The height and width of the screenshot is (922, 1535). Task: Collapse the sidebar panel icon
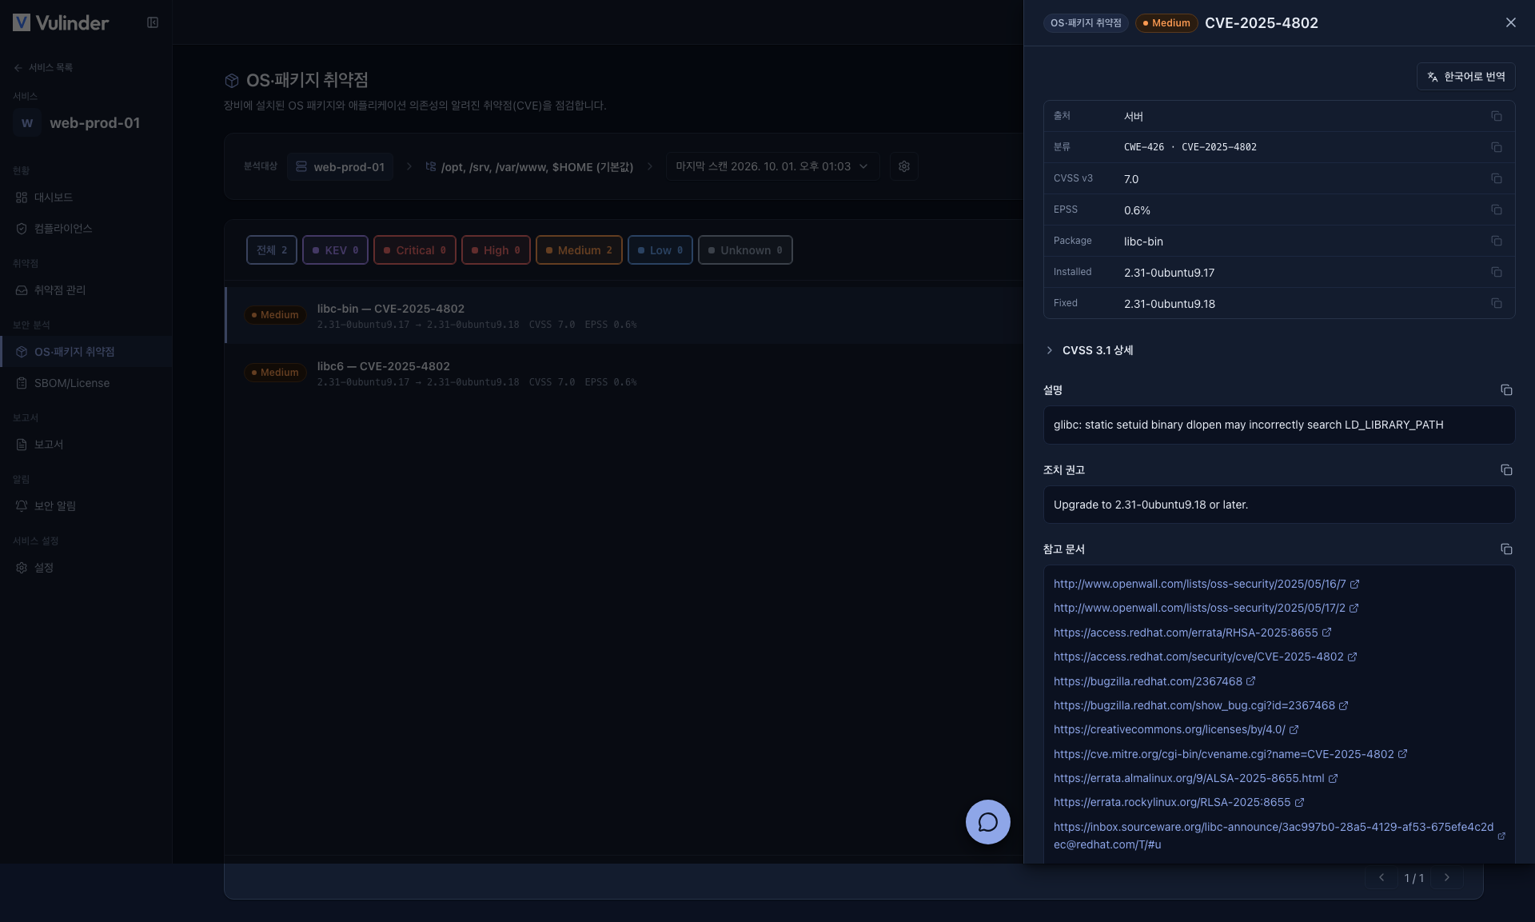(x=153, y=22)
